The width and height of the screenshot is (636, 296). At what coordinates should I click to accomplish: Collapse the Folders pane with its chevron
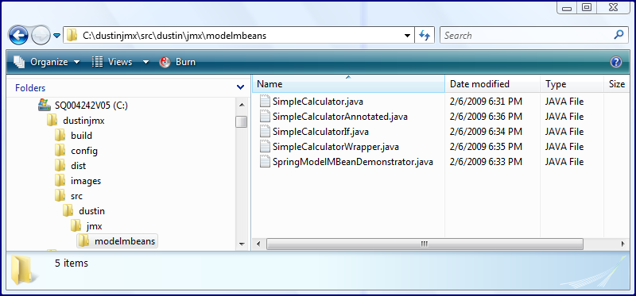pyautogui.click(x=240, y=87)
